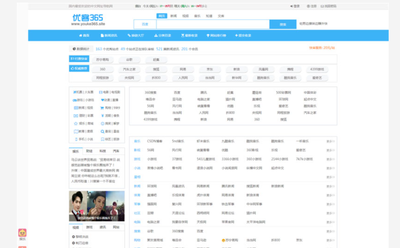Click the heart icon beside 动漫 | 直播
Image resolution: width=400 pixels, height=248 pixels.
(x=103, y=100)
